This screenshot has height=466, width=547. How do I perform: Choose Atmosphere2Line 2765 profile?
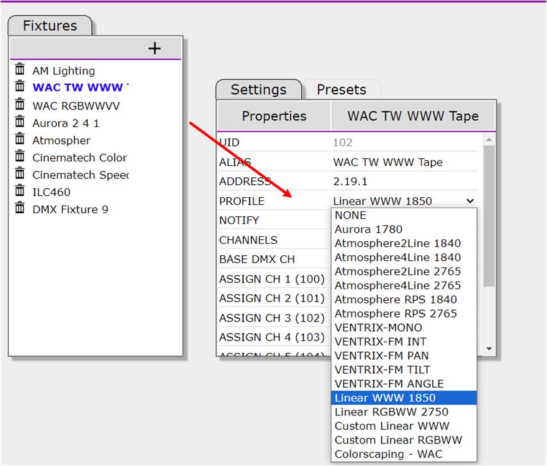pos(403,271)
